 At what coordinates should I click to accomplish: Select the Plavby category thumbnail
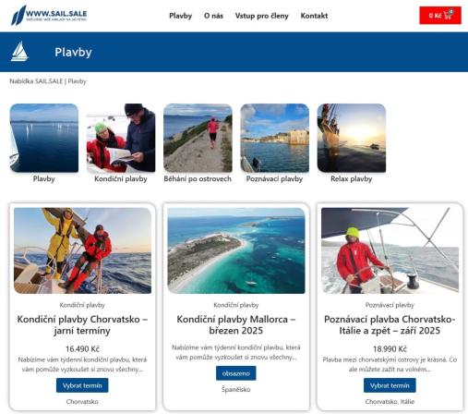click(x=44, y=138)
